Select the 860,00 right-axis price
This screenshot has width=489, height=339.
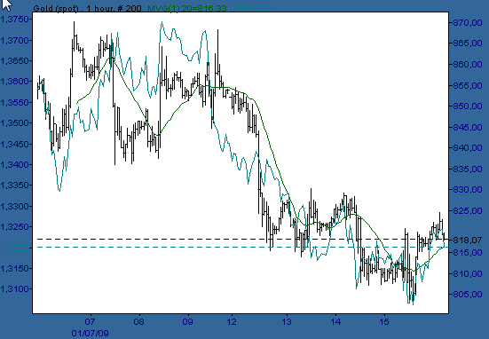(467, 64)
